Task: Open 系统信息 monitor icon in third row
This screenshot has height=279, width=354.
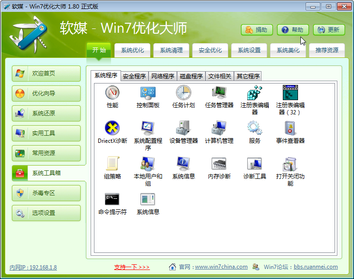Action: coord(184,164)
